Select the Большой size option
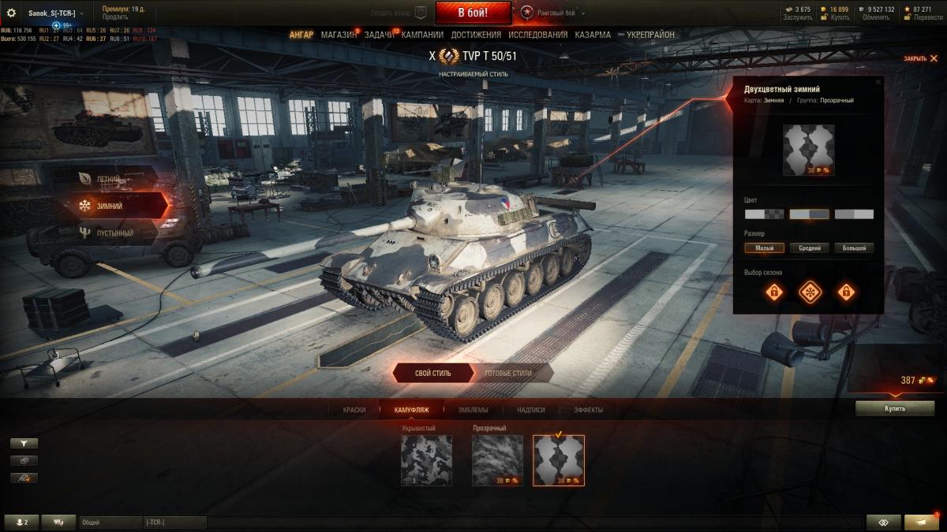This screenshot has height=532, width=947. click(854, 248)
